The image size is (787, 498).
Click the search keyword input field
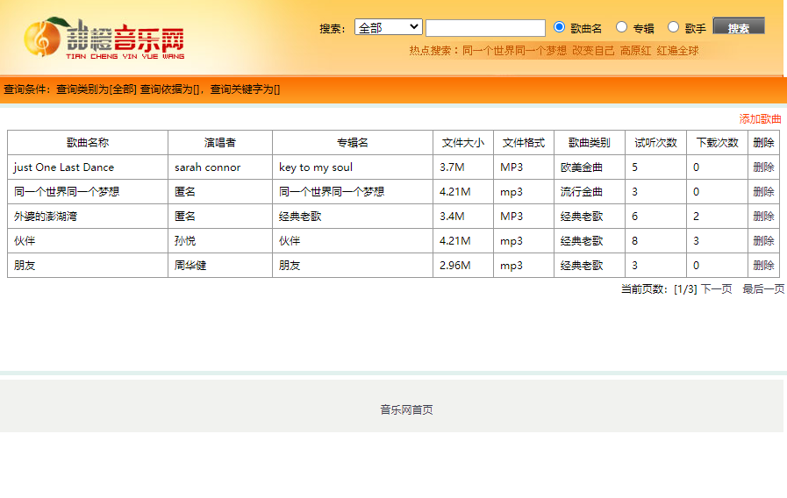pyautogui.click(x=485, y=28)
